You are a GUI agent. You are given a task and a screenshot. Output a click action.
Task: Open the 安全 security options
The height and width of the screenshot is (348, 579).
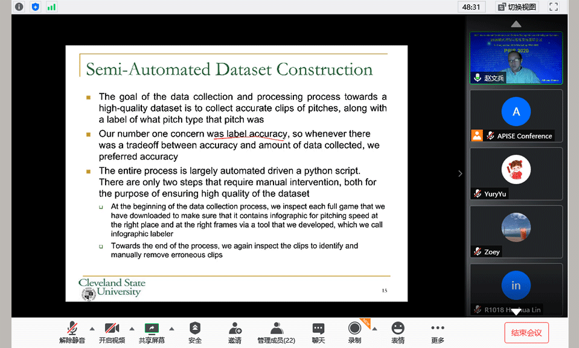pos(195,332)
